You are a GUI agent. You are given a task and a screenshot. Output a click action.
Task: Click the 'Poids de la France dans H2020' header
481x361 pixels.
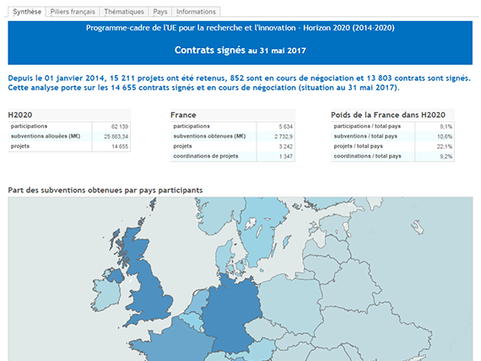392,115
